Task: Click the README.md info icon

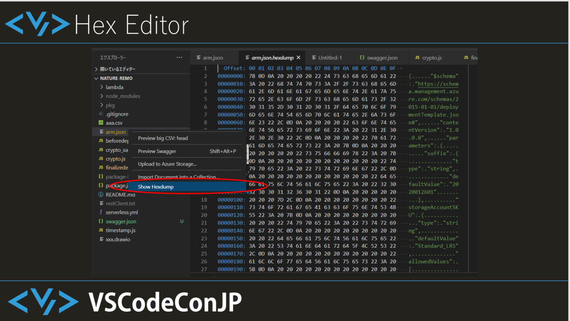Action: click(x=101, y=195)
